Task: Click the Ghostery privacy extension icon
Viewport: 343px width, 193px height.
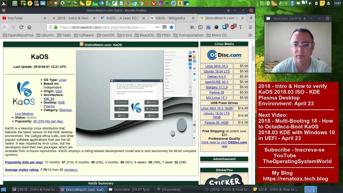Action: (x=216, y=27)
